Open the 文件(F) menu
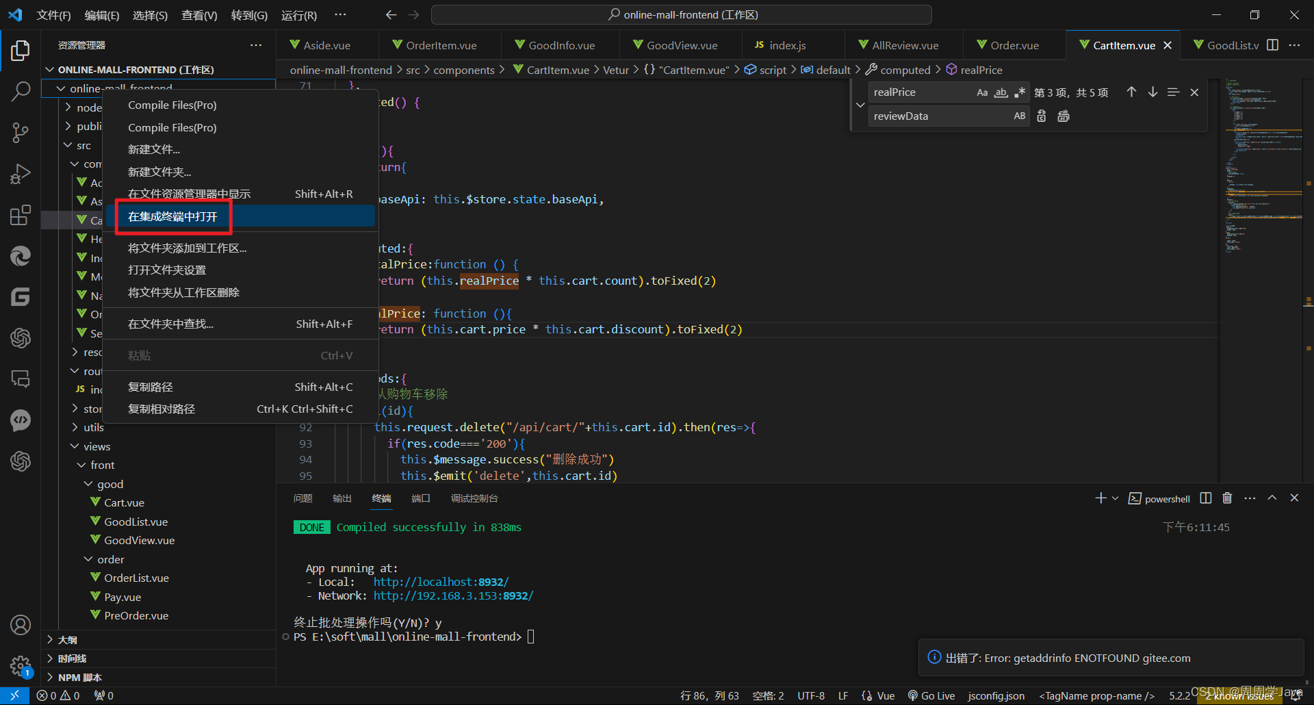Viewport: 1314px width, 705px height. [53, 15]
